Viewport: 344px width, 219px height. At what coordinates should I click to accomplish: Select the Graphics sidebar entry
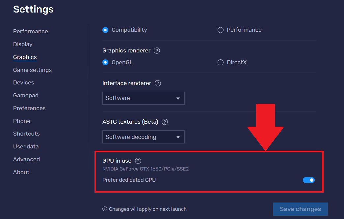pyautogui.click(x=25, y=57)
